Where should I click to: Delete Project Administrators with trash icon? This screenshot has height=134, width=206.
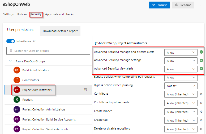click(x=85, y=90)
